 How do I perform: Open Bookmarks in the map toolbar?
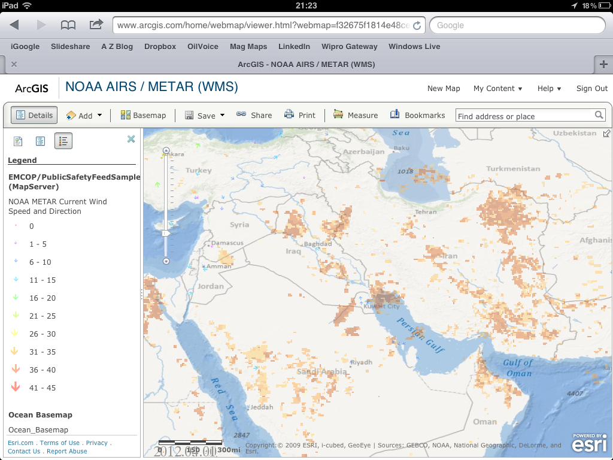[x=417, y=115]
